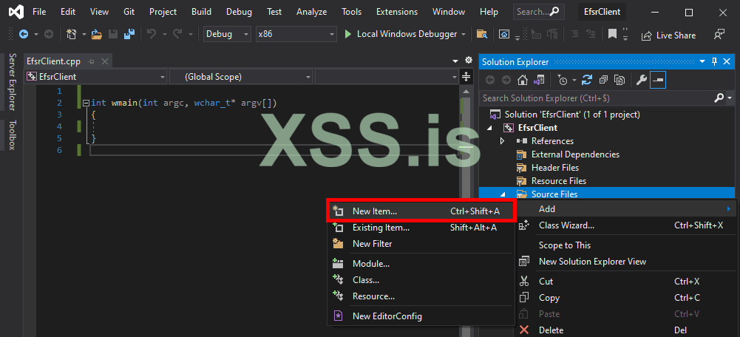Click the Pending Changes Filter clock icon
The image size is (740, 337).
pyautogui.click(x=563, y=81)
